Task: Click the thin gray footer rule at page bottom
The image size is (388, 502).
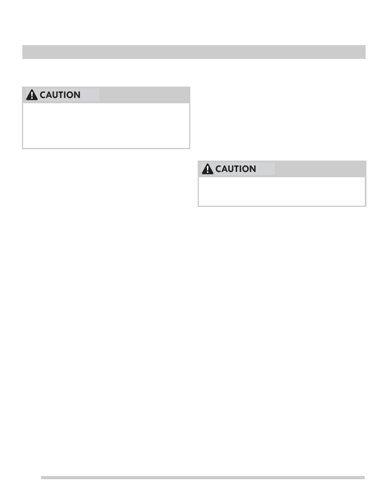Action: click(203, 478)
